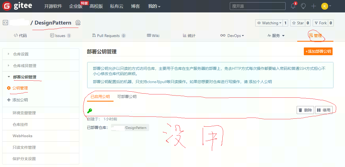Click the badge icon next to DesignPattern title
The height and width of the screenshot is (167, 345).
tap(78, 23)
